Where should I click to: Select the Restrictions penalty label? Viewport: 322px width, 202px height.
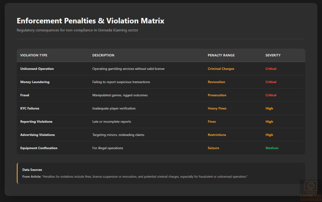(x=217, y=135)
